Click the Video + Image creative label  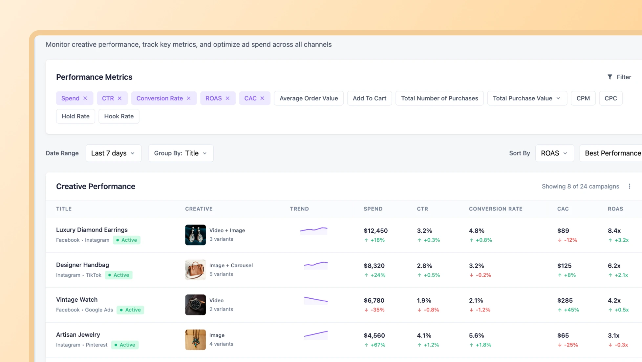click(227, 231)
